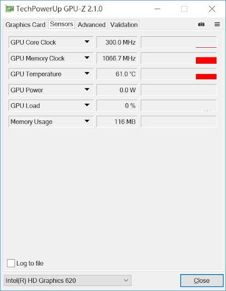Select the Sensors tab
This screenshot has width=226, height=291.
61,24
